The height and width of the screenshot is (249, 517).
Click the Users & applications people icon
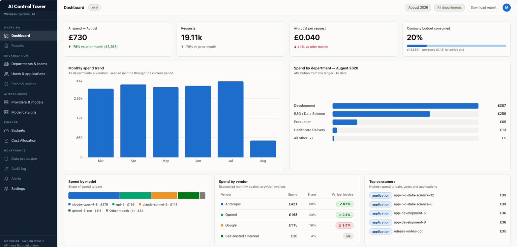coord(6,74)
